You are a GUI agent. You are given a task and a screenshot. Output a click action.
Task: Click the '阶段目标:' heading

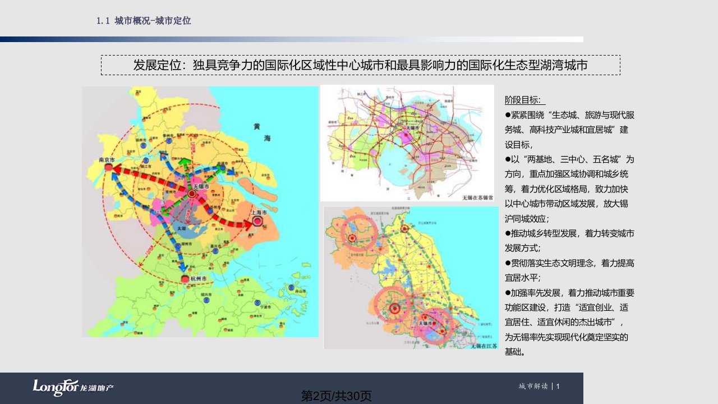(x=525, y=100)
